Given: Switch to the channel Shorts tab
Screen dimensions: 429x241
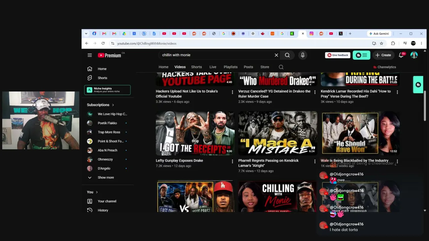Looking at the screenshot, I should click(196, 67).
